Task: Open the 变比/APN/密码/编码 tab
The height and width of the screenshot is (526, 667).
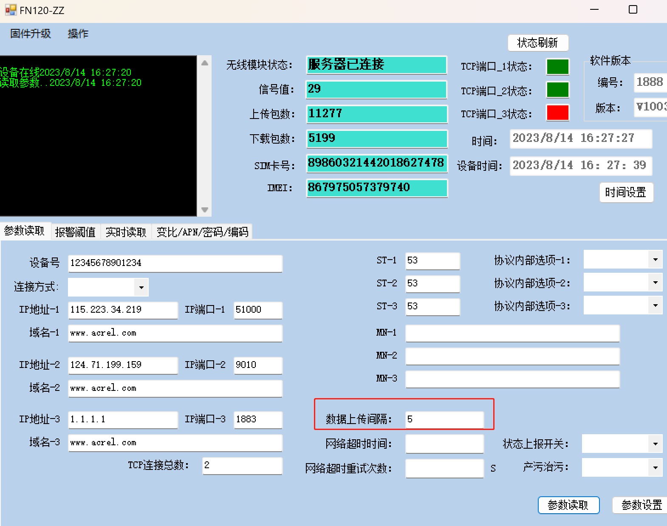Action: tap(202, 232)
